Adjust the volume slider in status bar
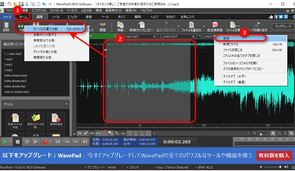This screenshot has height=171, width=295. click(x=273, y=167)
